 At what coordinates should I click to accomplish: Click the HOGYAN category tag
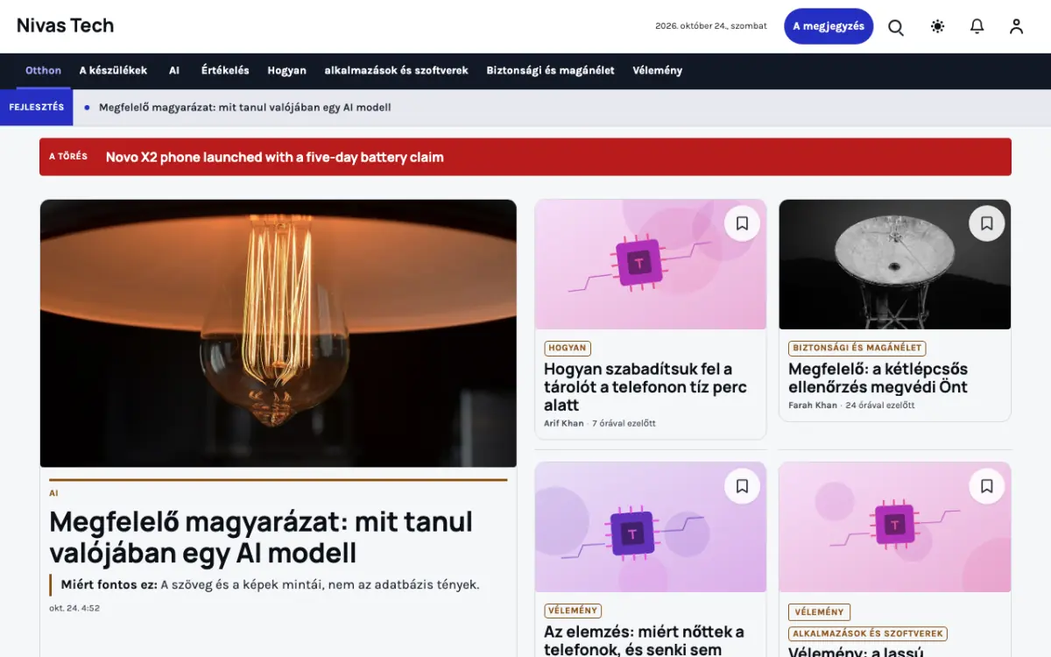click(x=568, y=348)
